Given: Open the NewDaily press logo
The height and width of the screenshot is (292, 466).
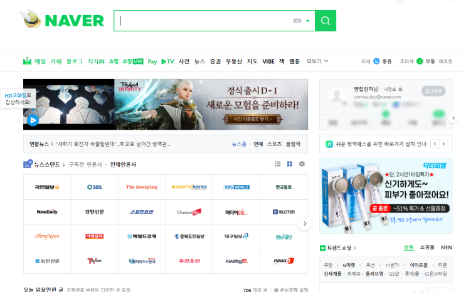Looking at the screenshot, I should 47,212.
